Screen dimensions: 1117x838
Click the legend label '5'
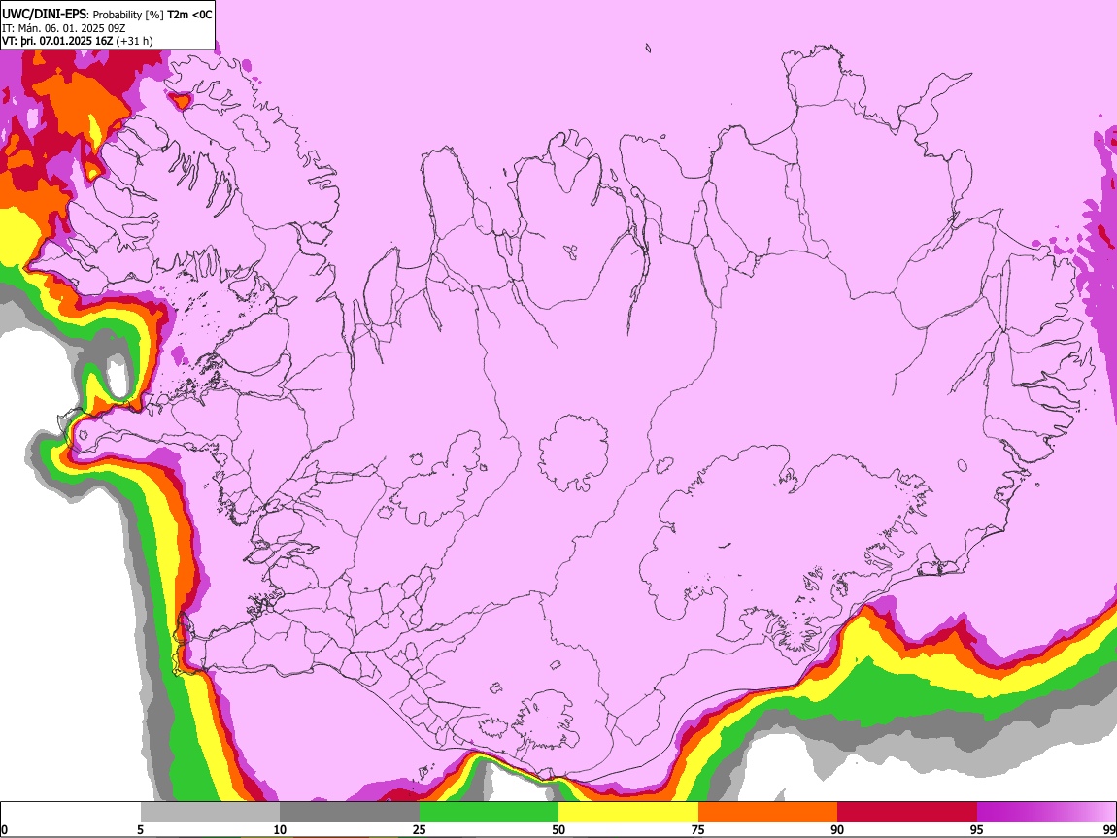(x=140, y=829)
